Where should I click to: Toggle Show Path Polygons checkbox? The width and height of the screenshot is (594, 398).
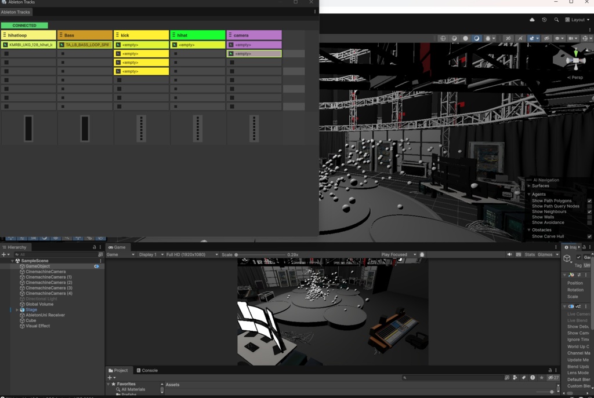(589, 201)
